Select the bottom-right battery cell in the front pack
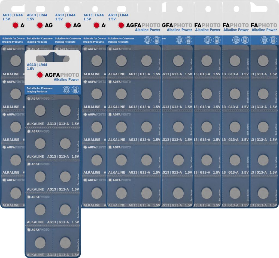279x258 pixels. tap(65, 242)
